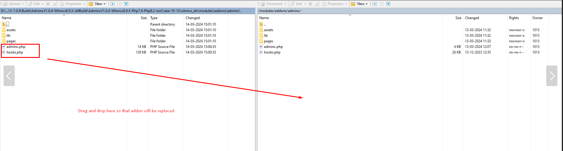
Task: Click the rename pencil icon in remote panel toolbar
Action: [317, 4]
